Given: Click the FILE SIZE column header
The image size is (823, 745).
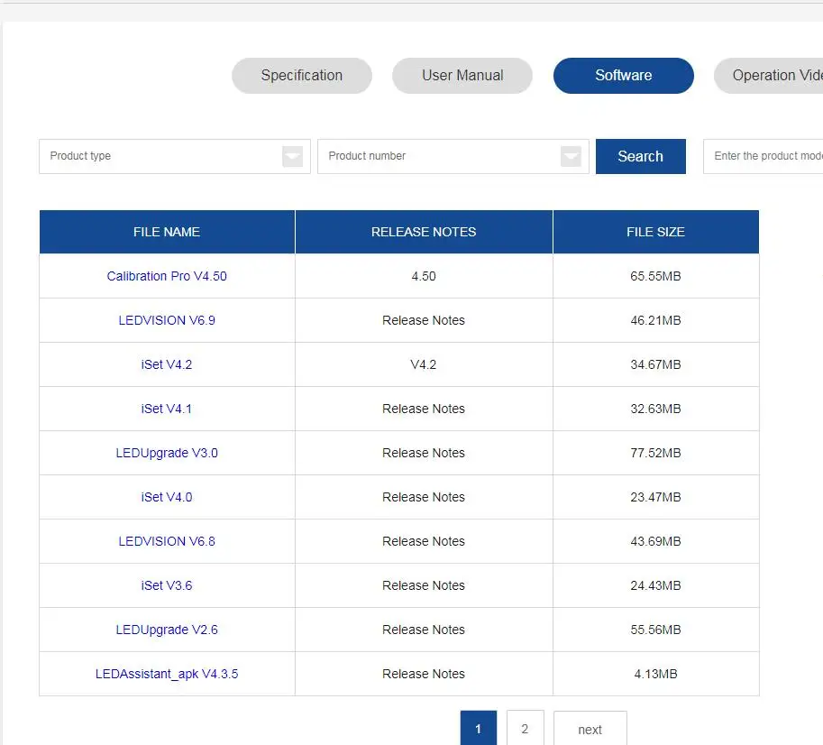Looking at the screenshot, I should (655, 232).
